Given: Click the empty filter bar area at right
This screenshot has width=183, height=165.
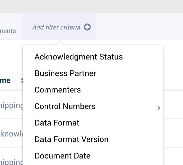Looking at the screenshot, I should [x=139, y=26].
